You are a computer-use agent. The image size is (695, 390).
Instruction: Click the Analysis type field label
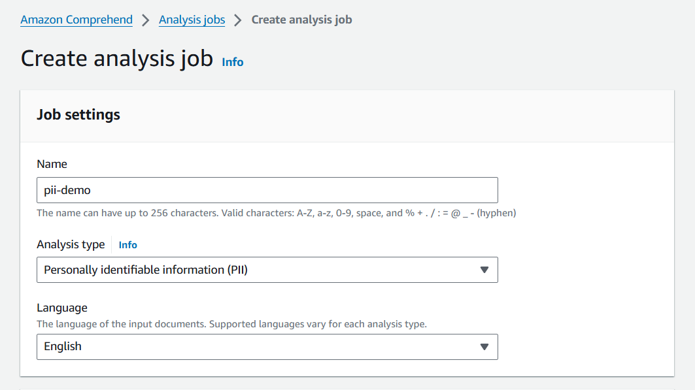point(71,244)
